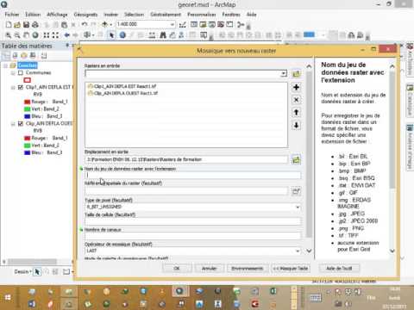Open the Catalogue side tab

tap(410, 101)
